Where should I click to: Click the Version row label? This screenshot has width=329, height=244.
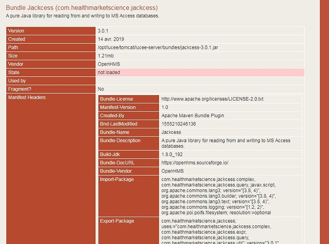16,31
